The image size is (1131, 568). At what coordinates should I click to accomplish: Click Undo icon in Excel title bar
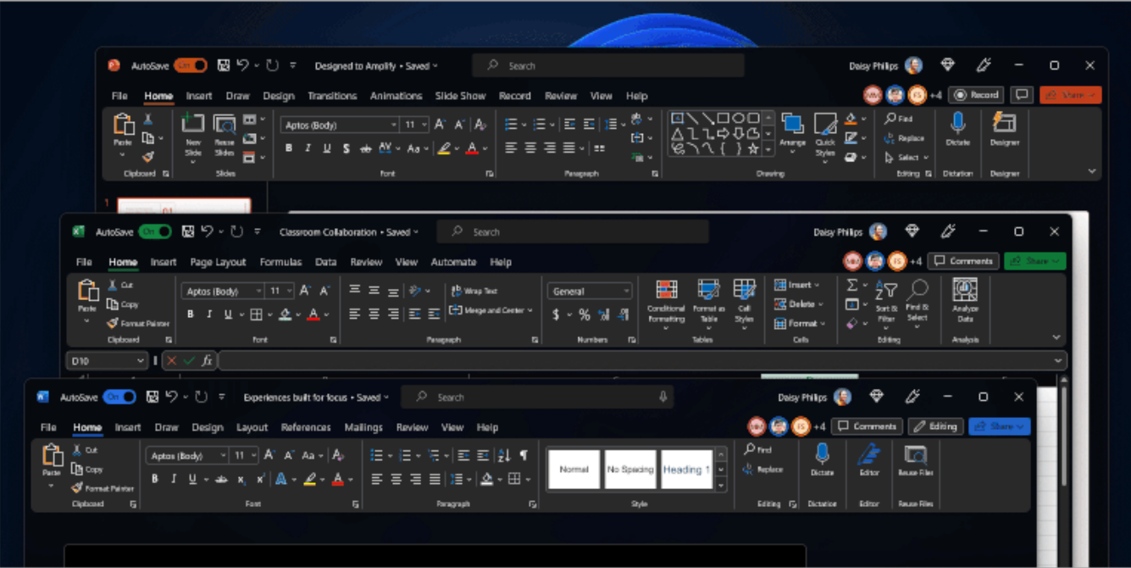208,231
